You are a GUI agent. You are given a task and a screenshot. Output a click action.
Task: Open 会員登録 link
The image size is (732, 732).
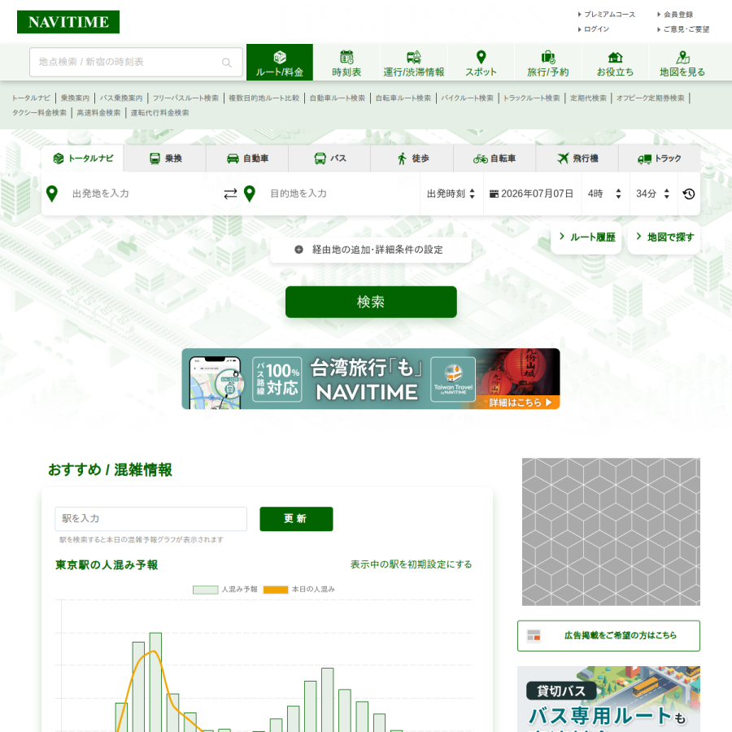678,15
